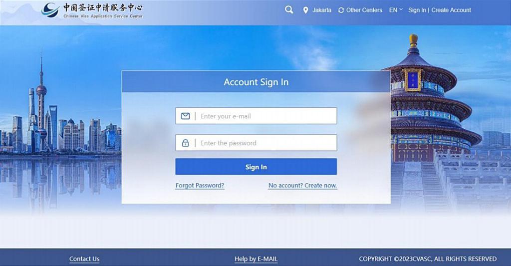Click the location pin icon beside Jakarta
The image size is (511, 266).
305,10
